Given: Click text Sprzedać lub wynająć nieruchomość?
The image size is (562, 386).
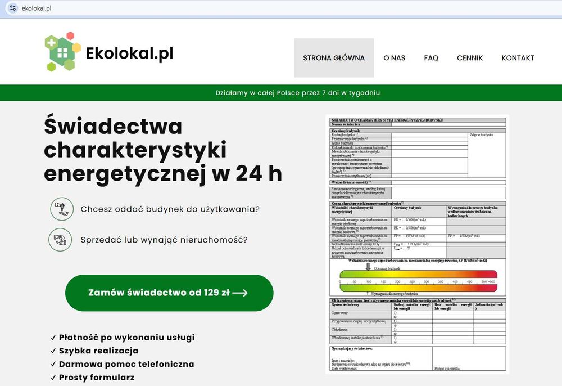Looking at the screenshot, I should click(x=164, y=240).
